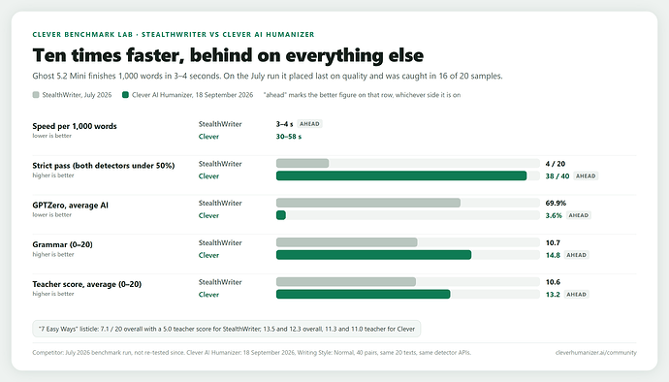669x382 pixels.
Task: Click "higher is better" under Teacher score
Action: 53,294
